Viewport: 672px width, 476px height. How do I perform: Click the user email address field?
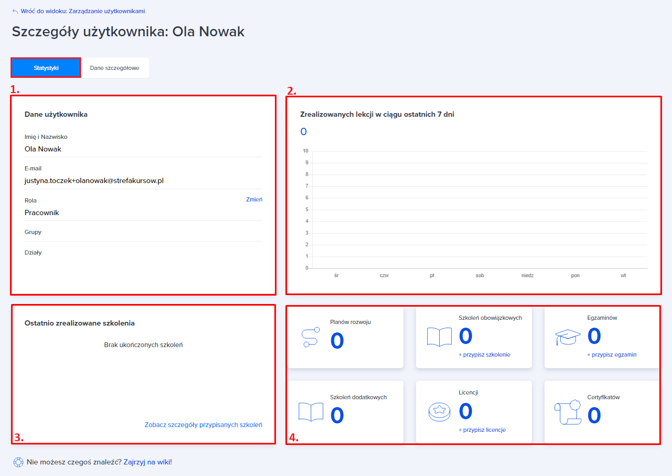[94, 180]
